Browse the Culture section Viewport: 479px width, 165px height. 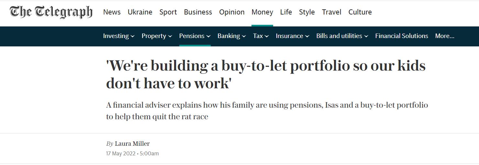point(360,12)
